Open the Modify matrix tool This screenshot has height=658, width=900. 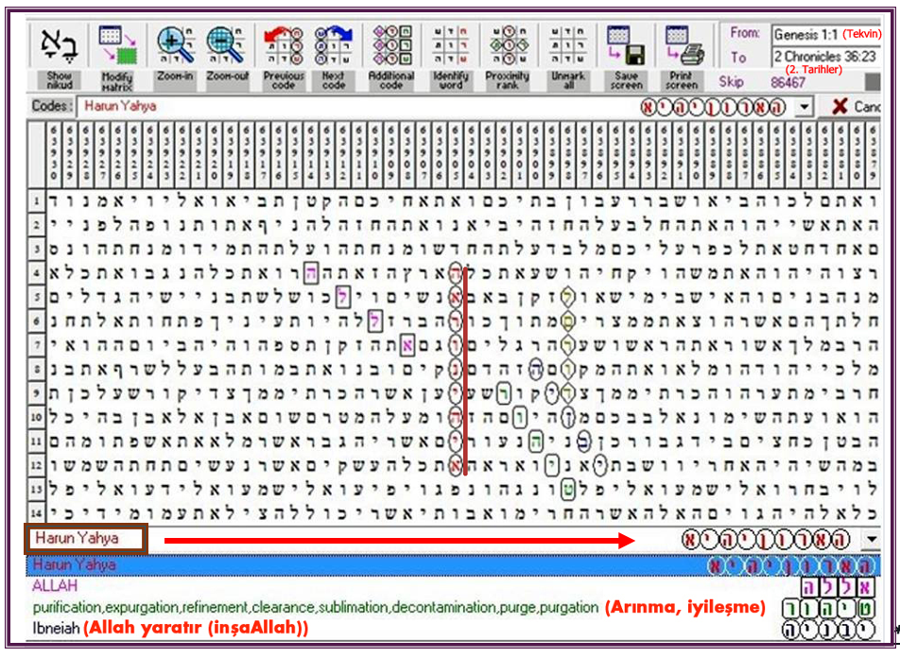(117, 45)
